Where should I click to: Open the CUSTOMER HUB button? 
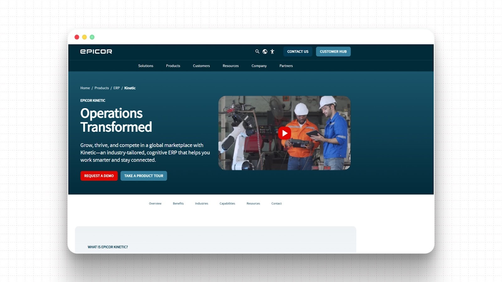(333, 51)
